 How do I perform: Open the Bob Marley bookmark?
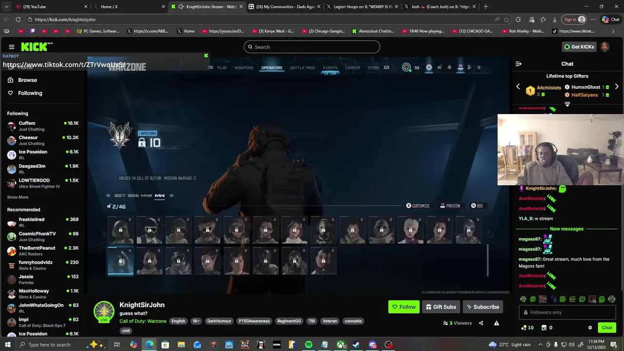pyautogui.click(x=523, y=31)
